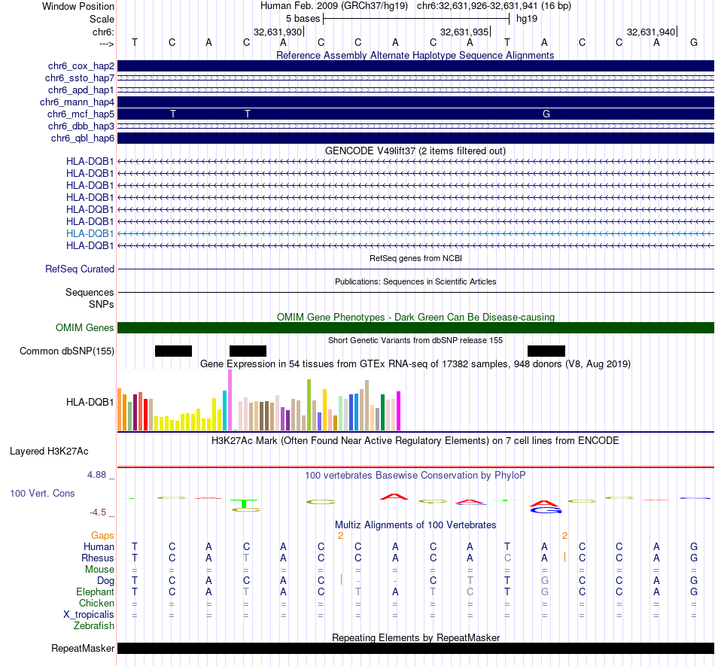Screen dimensions: 715x666
Task: Select the Chicken alignment row label
Action: tap(96, 603)
